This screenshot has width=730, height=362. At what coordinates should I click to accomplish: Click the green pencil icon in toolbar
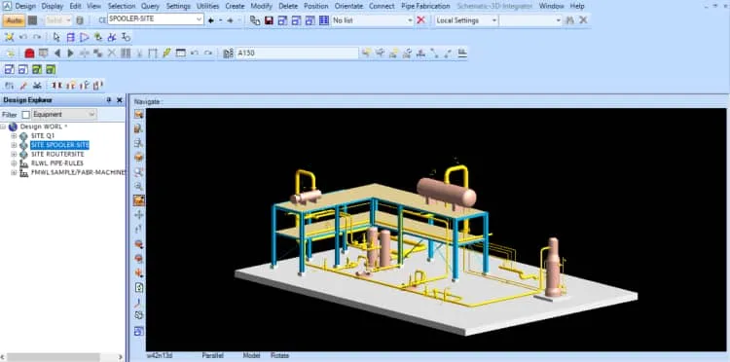pyautogui.click(x=166, y=54)
